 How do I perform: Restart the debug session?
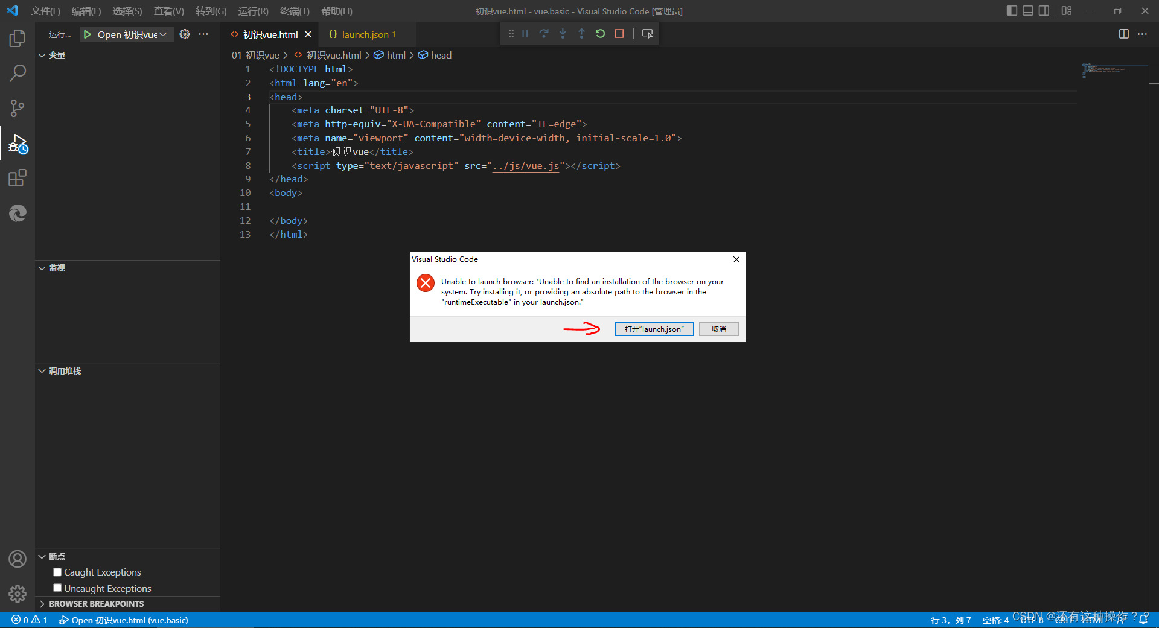600,34
